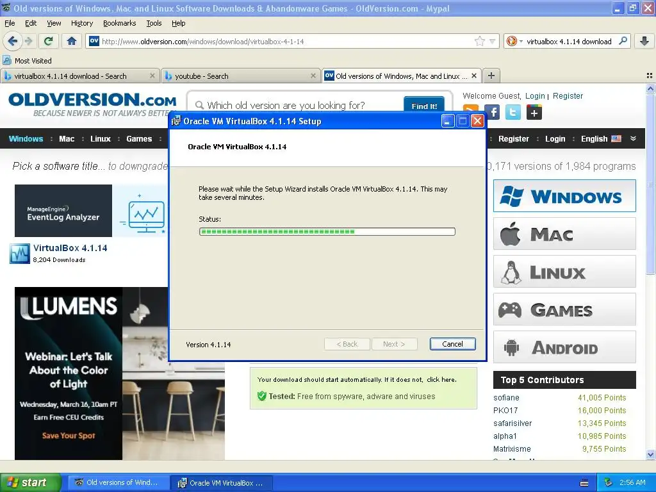Click the search magnifier in browser search box

(623, 41)
